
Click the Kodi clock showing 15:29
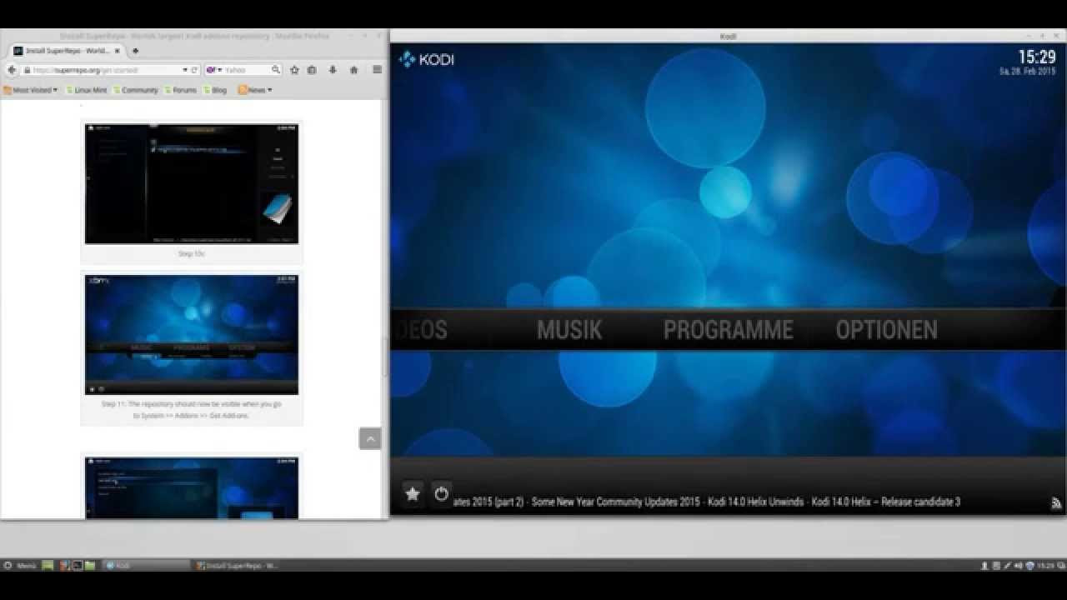click(1037, 57)
